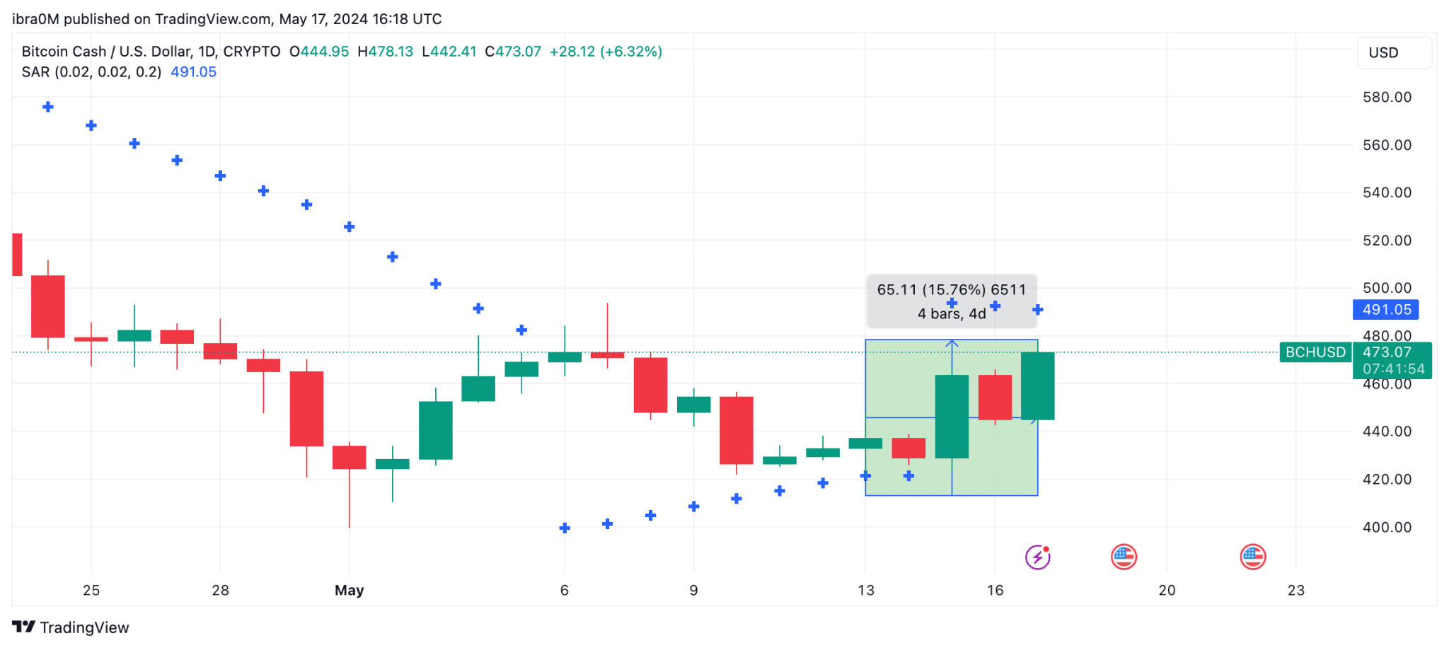Click the US flag event icon before 20
Viewport: 1449px width, 648px height.
[1124, 557]
